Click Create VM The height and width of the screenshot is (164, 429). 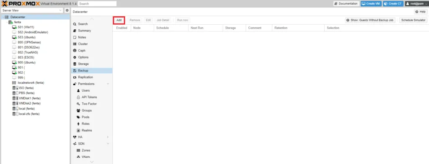tap(371, 3)
